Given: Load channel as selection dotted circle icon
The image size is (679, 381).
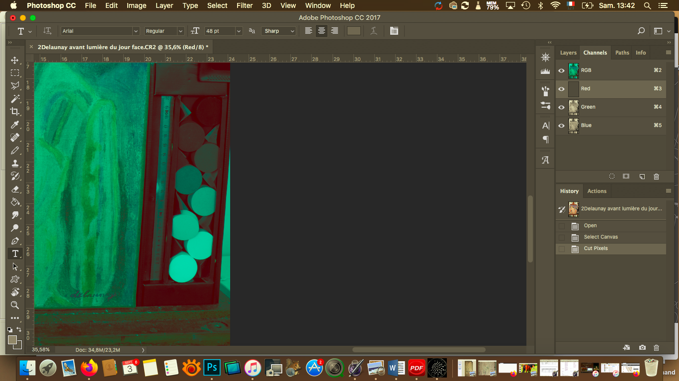Looking at the screenshot, I should pyautogui.click(x=612, y=177).
